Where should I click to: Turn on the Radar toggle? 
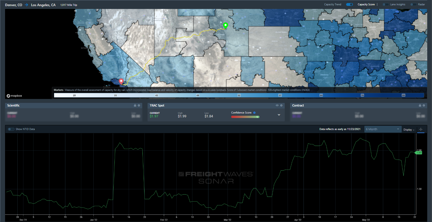(413, 4)
